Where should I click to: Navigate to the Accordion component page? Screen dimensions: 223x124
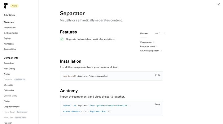click(9, 63)
